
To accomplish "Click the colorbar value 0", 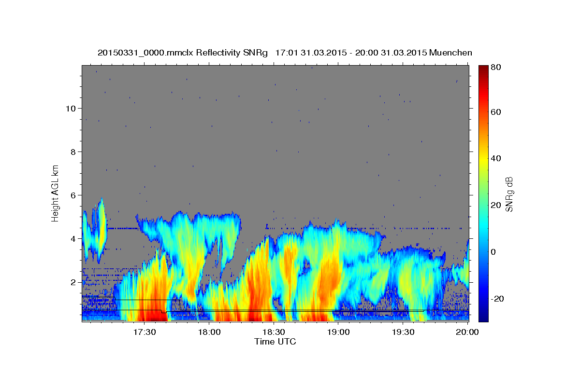I will [493, 252].
